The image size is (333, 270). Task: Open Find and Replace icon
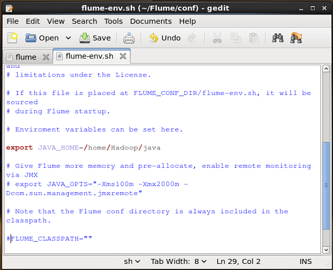click(x=296, y=38)
